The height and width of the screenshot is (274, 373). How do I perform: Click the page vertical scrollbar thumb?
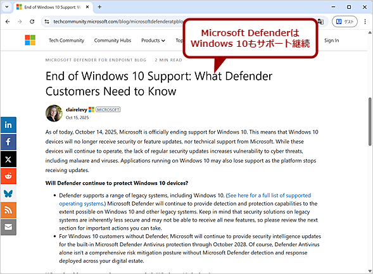point(370,121)
